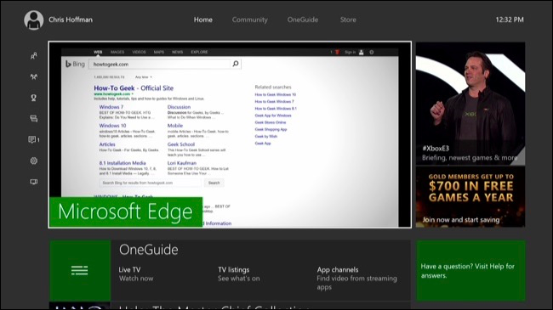553x310 pixels.
Task: Click the 12:32 PM clock
Action: click(510, 20)
